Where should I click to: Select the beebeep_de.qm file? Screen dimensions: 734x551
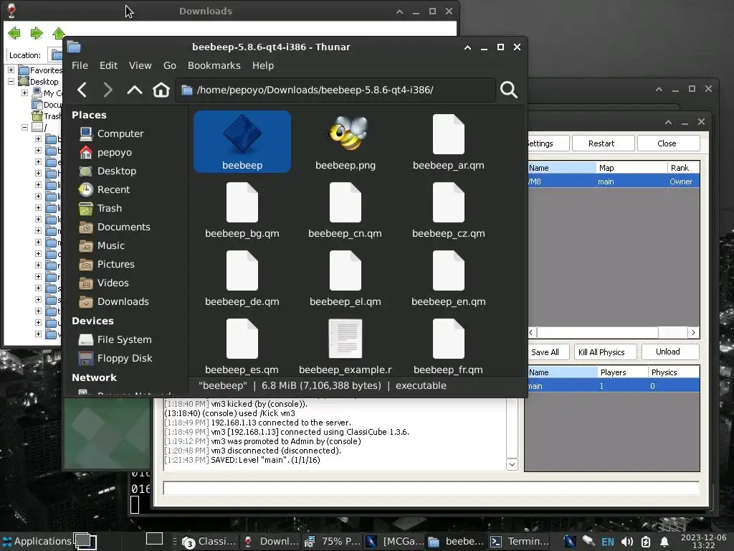point(242,278)
